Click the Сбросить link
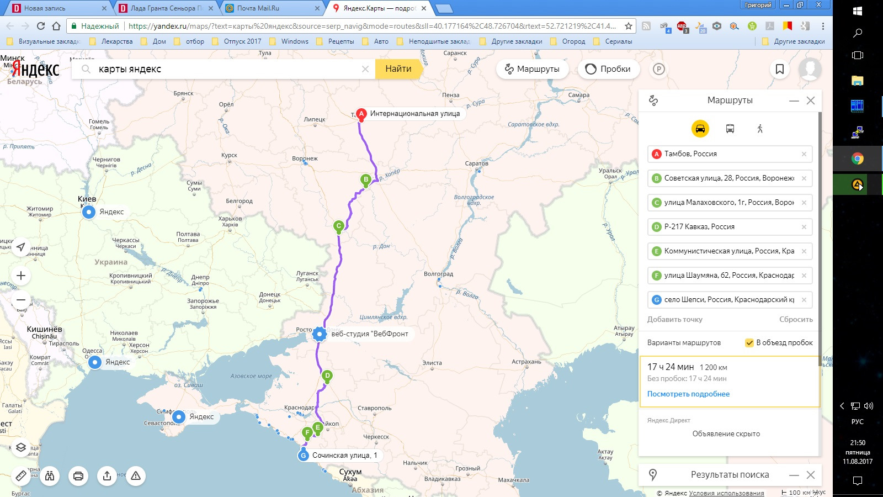The width and height of the screenshot is (883, 497). tap(796, 319)
